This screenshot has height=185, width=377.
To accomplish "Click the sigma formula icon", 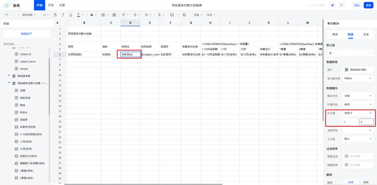I will pos(160,15).
